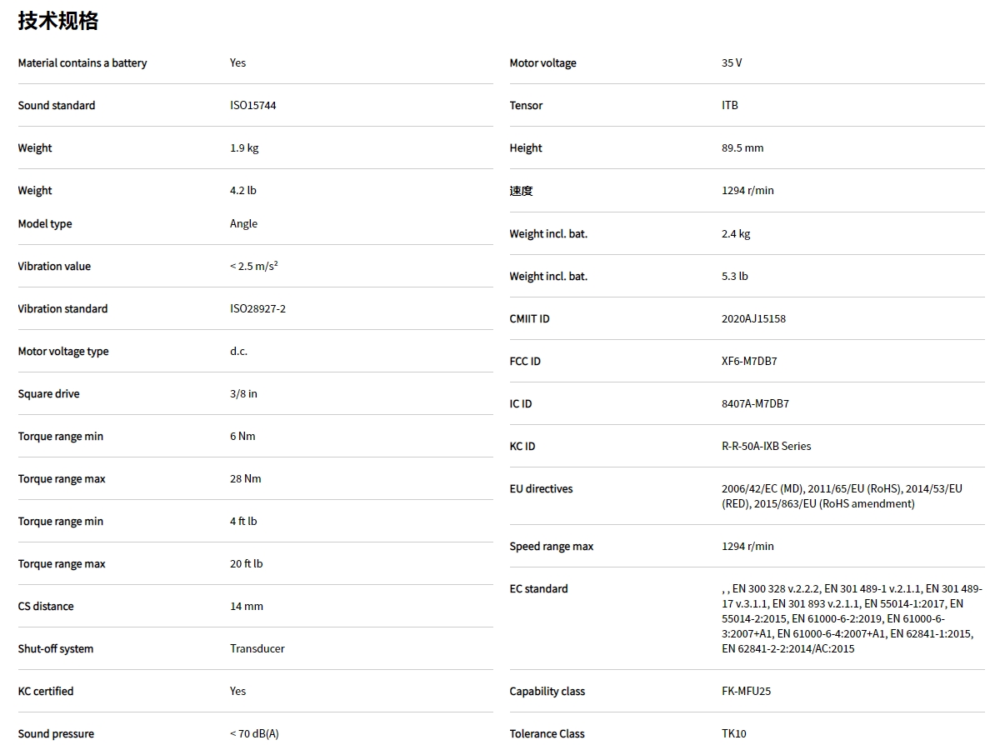Click the Transducer shut-off system value
Screen dimensions: 1000x745
(257, 649)
